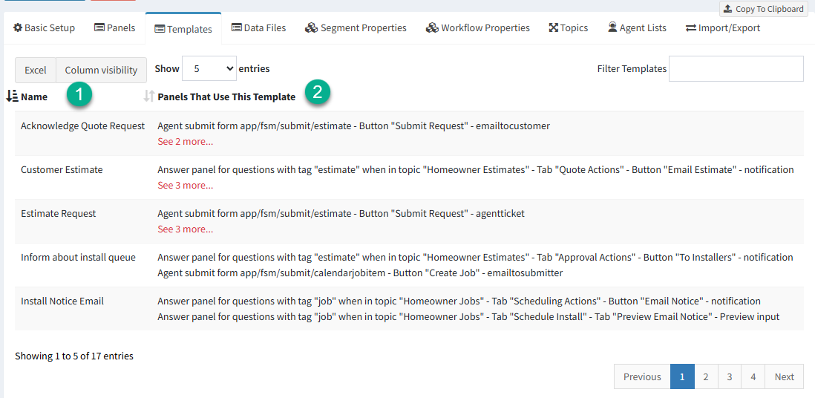
Task: Go to Next page
Action: click(x=785, y=376)
